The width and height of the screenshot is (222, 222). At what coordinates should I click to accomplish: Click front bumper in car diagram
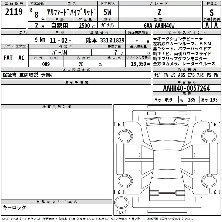[167, 115]
